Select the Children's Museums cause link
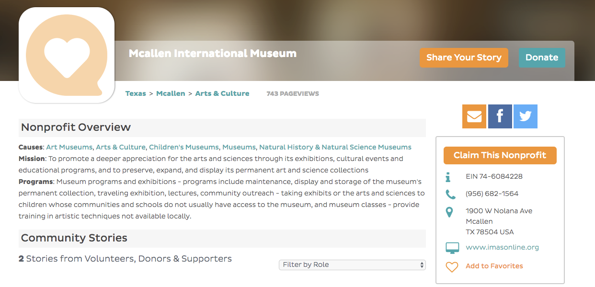Screen dimensions: 595x287 pos(184,147)
